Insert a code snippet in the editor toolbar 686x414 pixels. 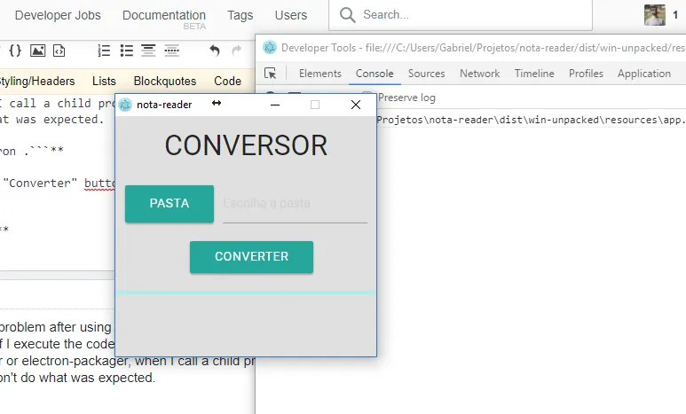[x=59, y=51]
